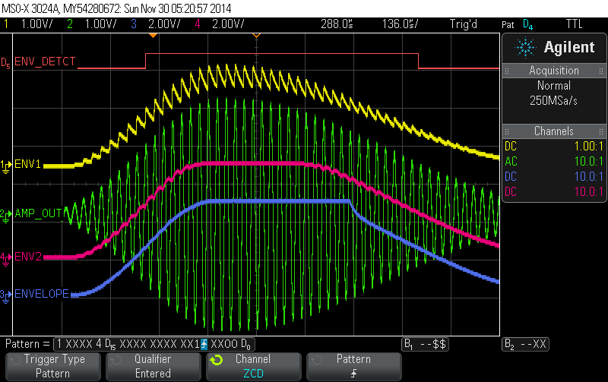Viewport: 608px width, 382px height.
Task: Click the 250MSa/s sample rate text
Action: (554, 101)
